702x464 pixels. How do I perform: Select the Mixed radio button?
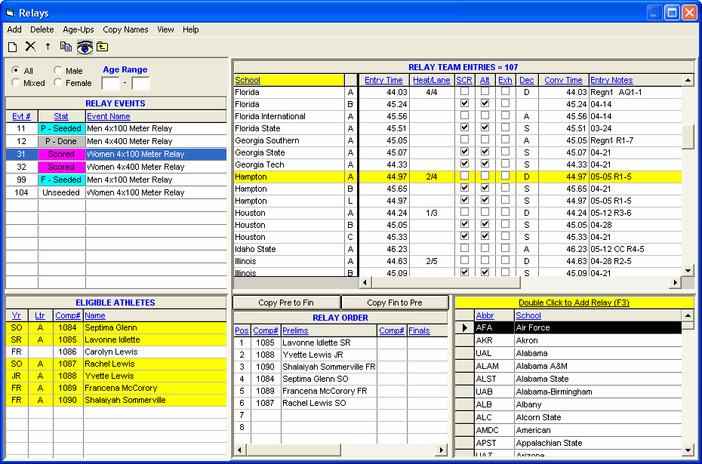[16, 82]
